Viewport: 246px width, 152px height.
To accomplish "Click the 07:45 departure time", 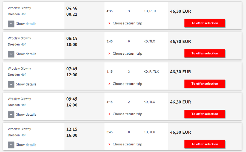I will (72, 69).
